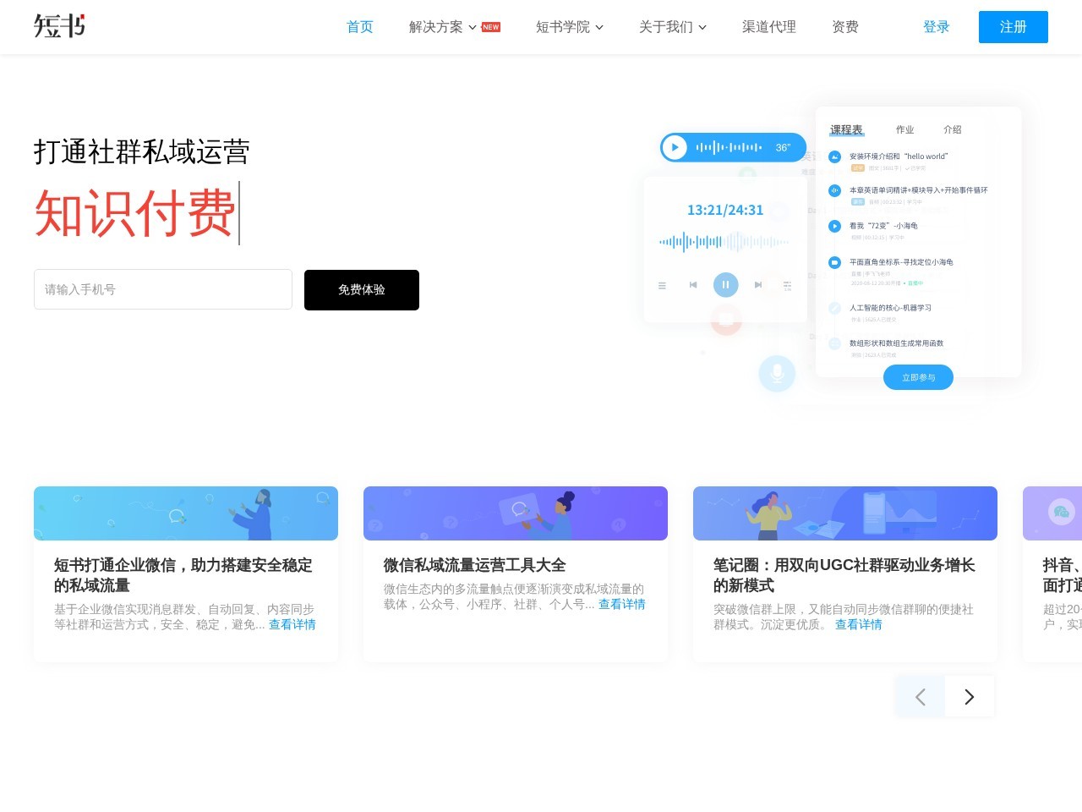Focus the 请输入手机号 phone field
The width and height of the screenshot is (1082, 812).
click(163, 289)
